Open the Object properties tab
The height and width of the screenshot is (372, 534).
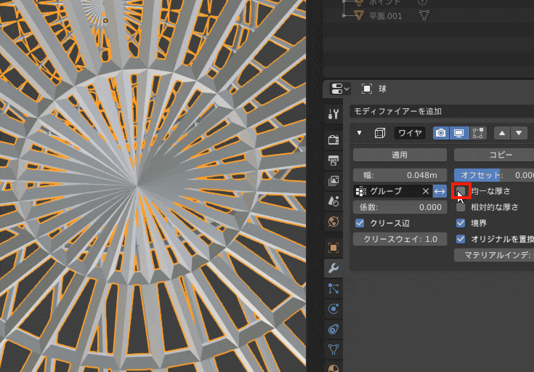click(333, 248)
